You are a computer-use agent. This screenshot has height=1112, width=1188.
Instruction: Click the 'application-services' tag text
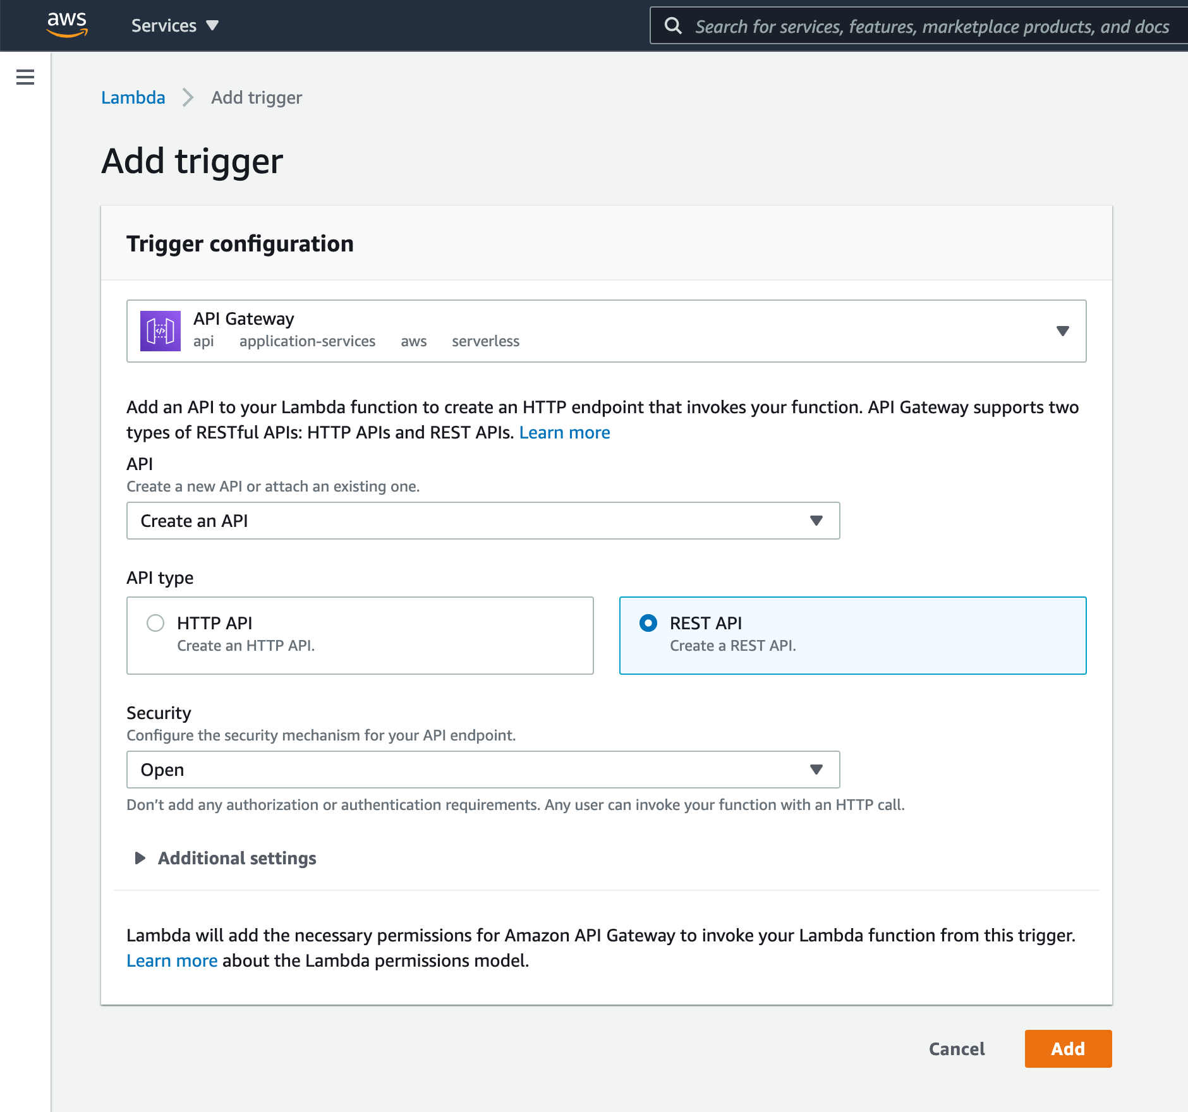pos(307,341)
